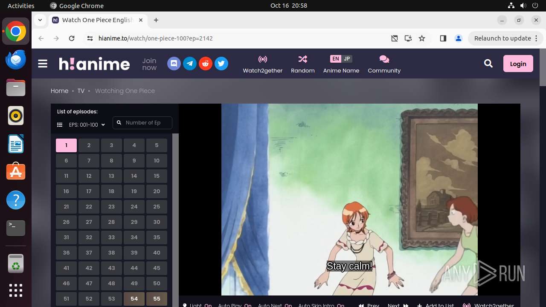The height and width of the screenshot is (307, 546).
Task: Bookmark this page with star icon
Action: (422, 38)
